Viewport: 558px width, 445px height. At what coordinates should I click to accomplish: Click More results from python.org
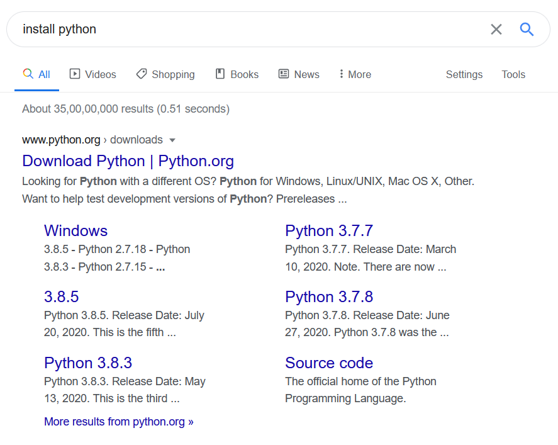coord(119,422)
